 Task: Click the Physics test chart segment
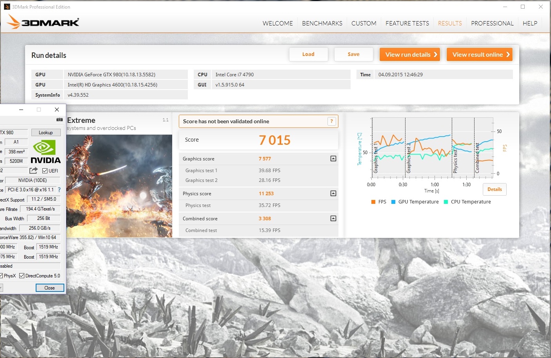tap(463, 148)
